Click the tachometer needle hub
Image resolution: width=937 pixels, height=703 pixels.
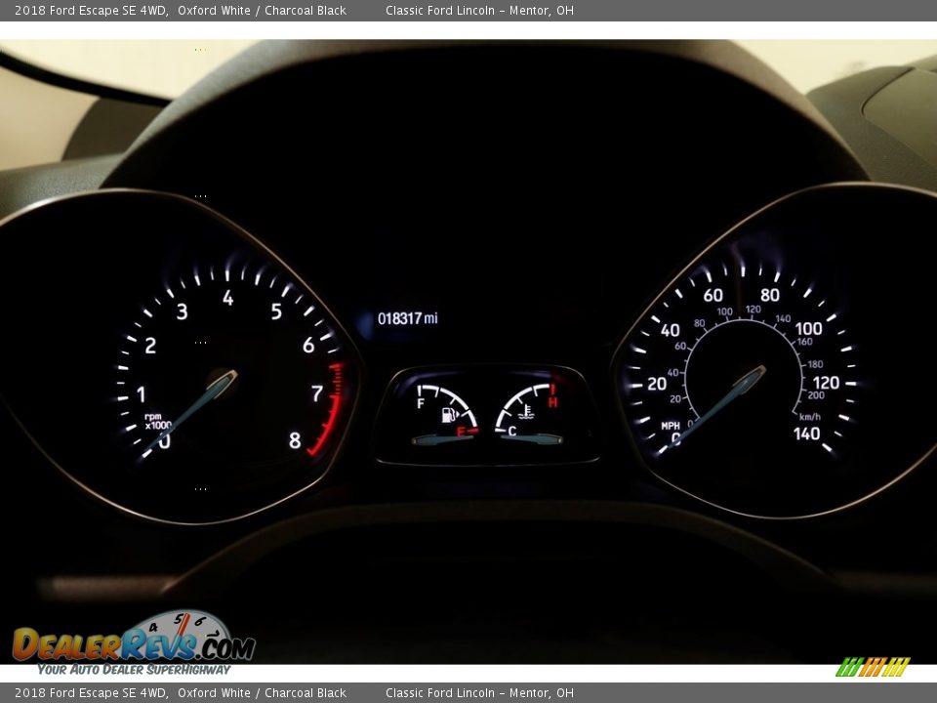click(224, 380)
